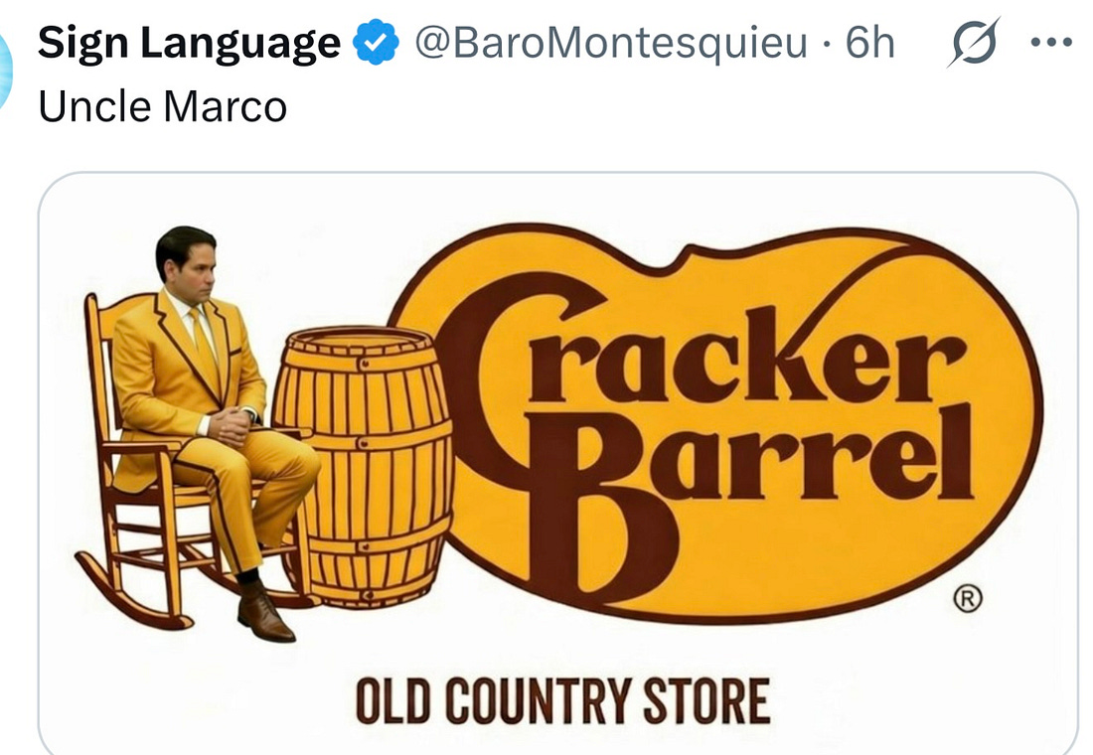The image size is (1093, 755).
Task: Click the Grok slashed-circle icon
Action: point(973,43)
